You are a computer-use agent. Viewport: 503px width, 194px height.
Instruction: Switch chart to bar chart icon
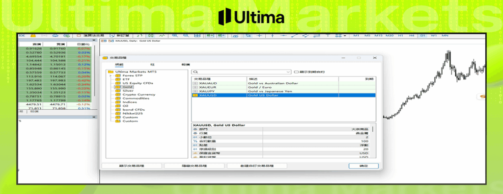(140, 36)
